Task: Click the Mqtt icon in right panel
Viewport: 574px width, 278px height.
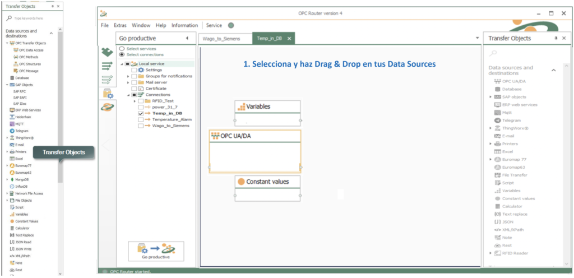Action: [x=498, y=113]
